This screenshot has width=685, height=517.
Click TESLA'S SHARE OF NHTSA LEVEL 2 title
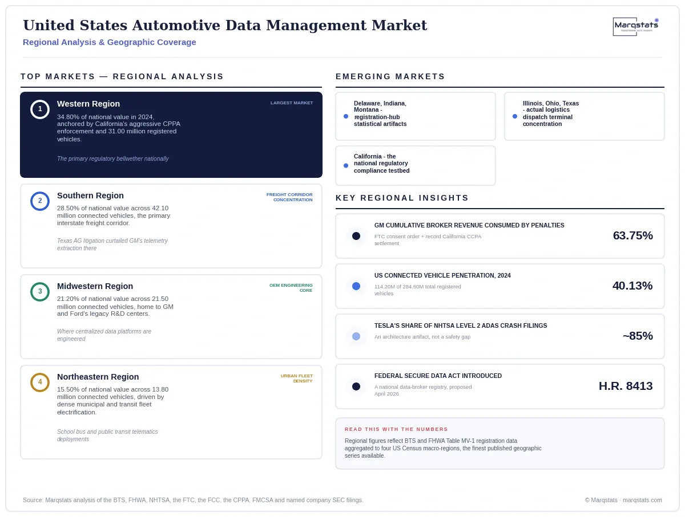[x=461, y=325]
